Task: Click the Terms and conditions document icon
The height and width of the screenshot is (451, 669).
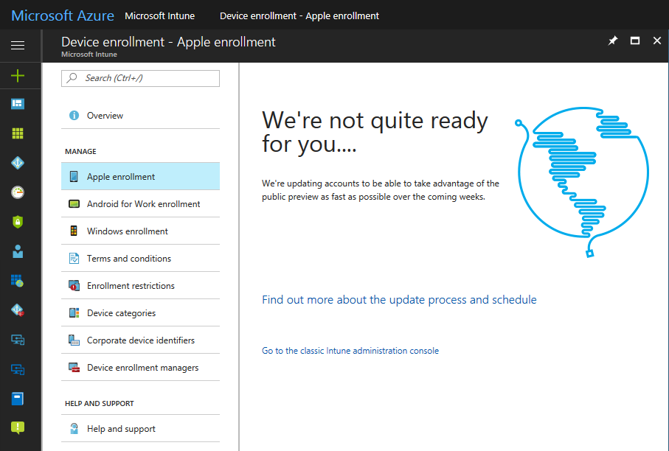Action: click(74, 259)
